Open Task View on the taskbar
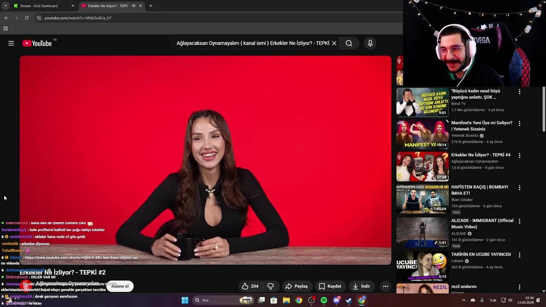546x307 pixels. 261,300
